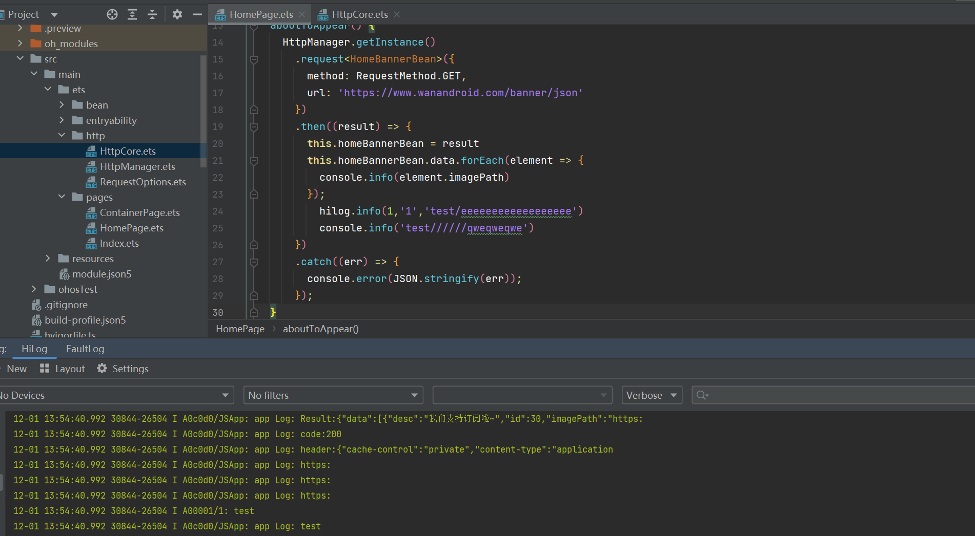This screenshot has height=536, width=975.
Task: Expand the ohosTest folder
Action: 34,289
